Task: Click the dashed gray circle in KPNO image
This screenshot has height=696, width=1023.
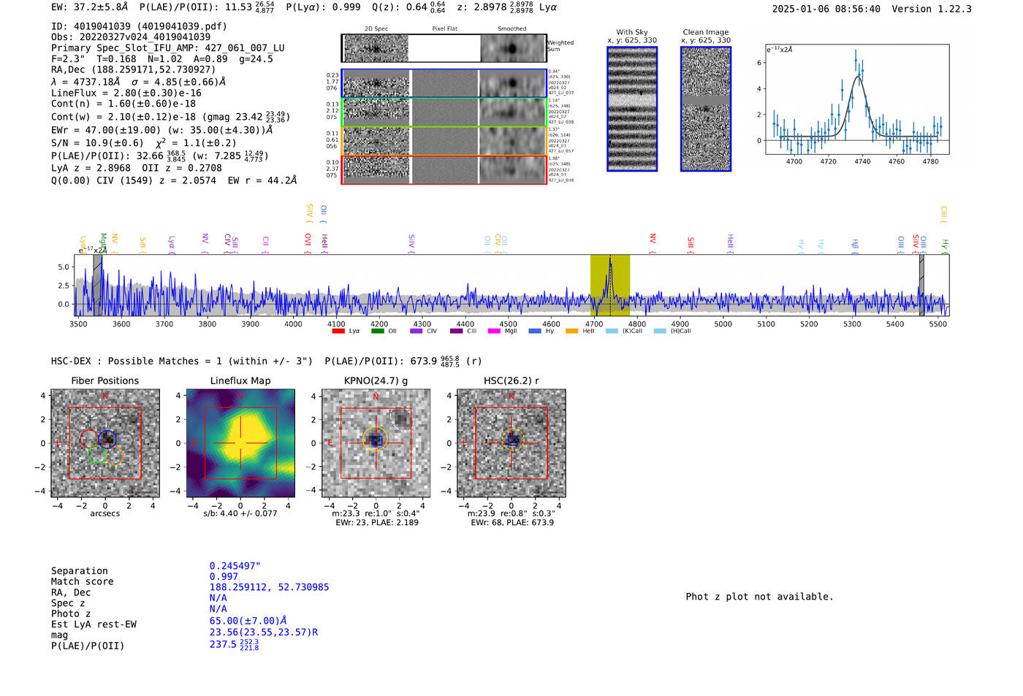Action: point(400,418)
